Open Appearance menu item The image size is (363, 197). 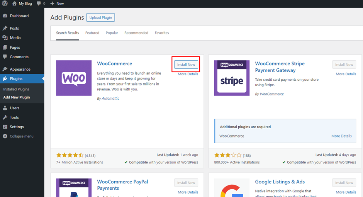[x=20, y=69]
